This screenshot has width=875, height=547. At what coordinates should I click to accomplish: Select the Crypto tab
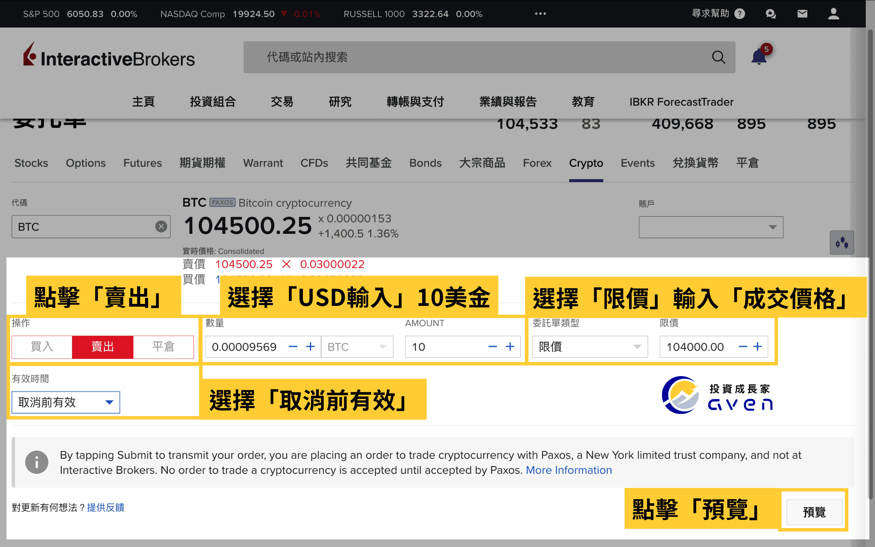click(x=586, y=163)
